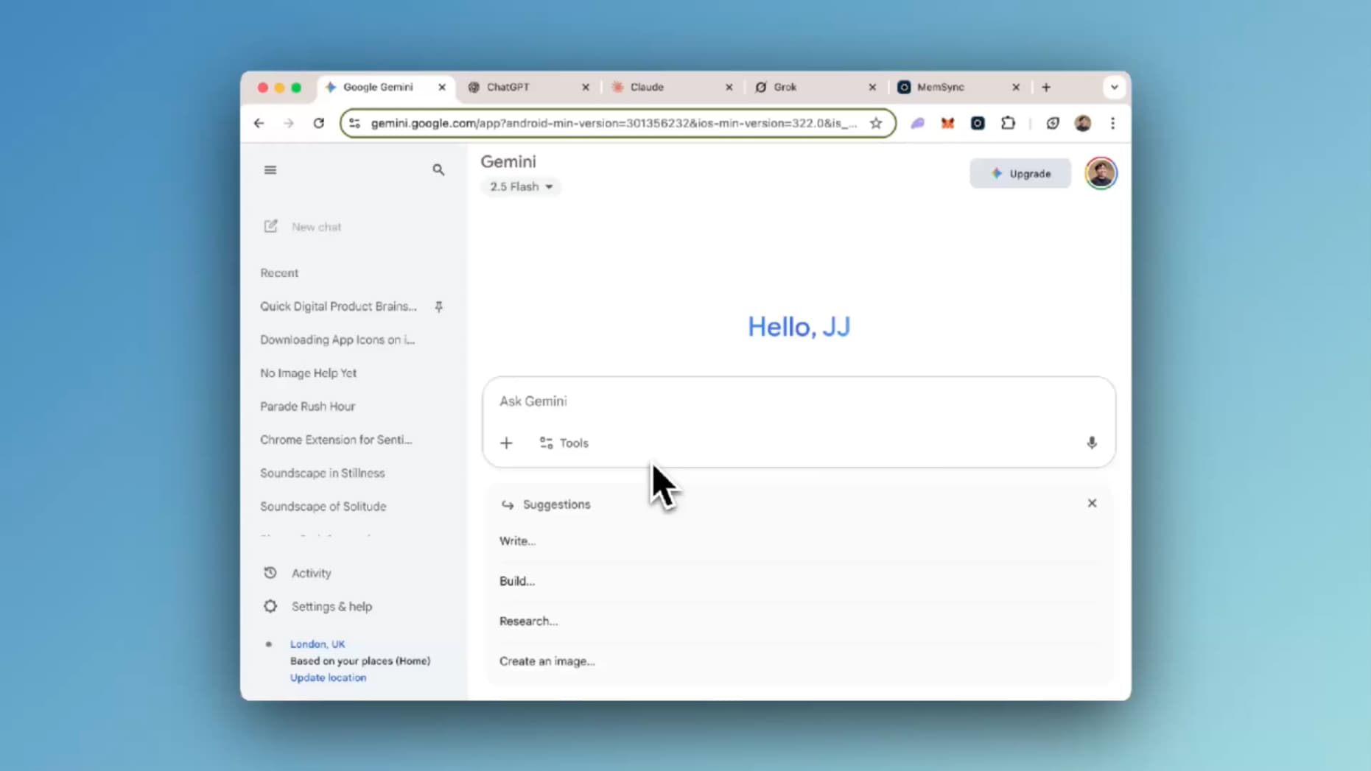This screenshot has width=1371, height=771.
Task: Open the MetaMask fox extension
Action: [x=947, y=124]
